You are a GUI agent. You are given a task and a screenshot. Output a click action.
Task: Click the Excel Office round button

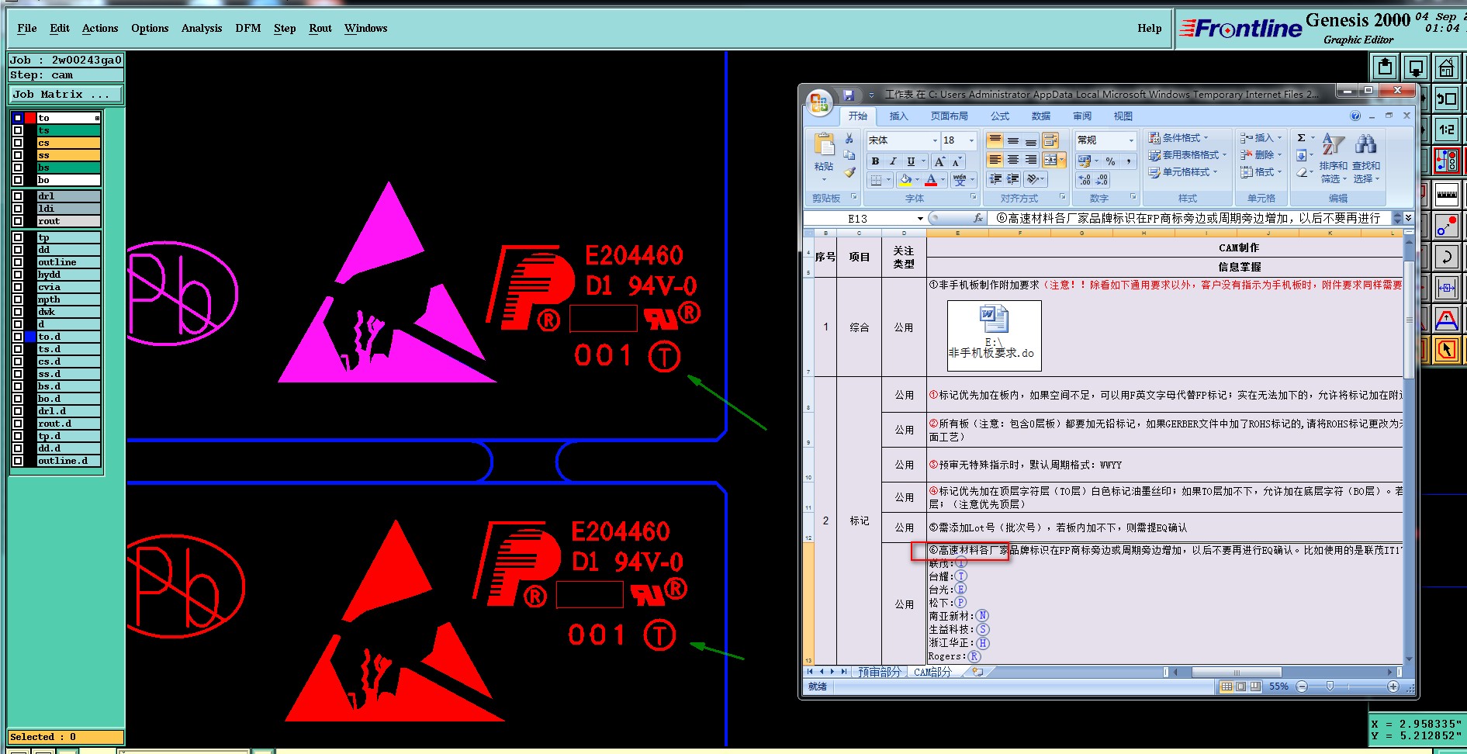tap(819, 102)
